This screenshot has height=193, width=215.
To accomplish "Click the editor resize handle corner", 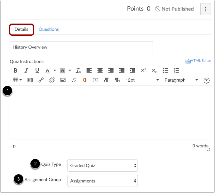I will point(209,149).
